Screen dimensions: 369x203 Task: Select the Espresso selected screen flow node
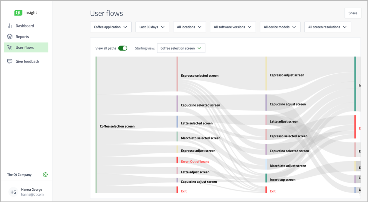tap(199, 76)
